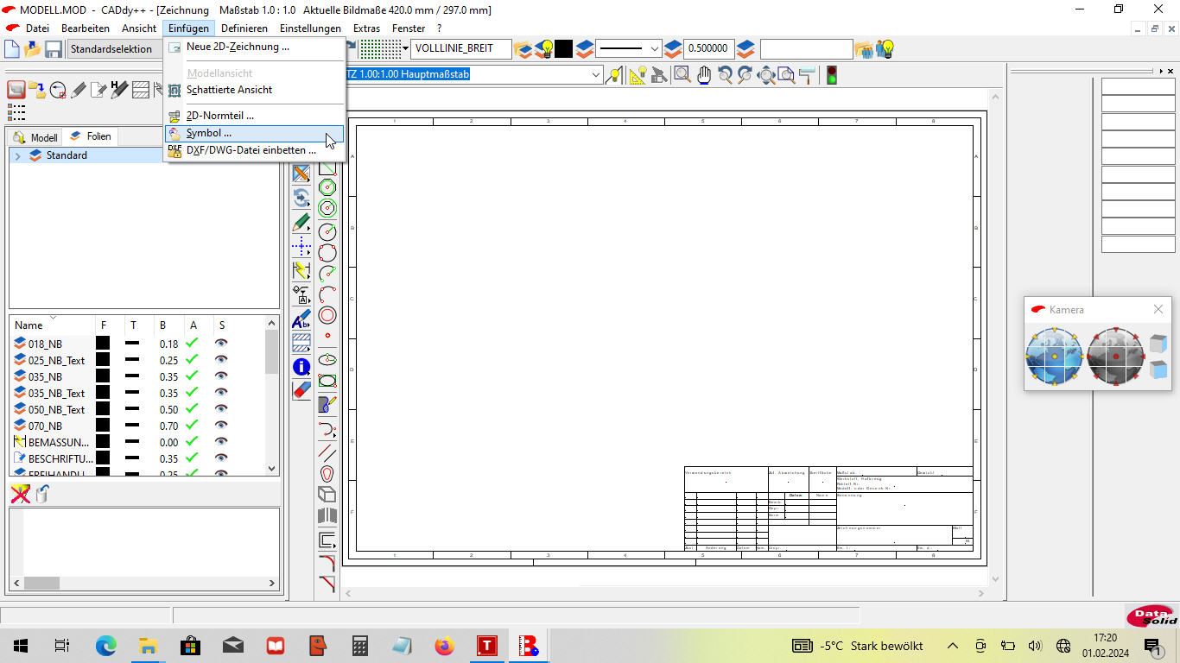Click the Name column sort header

click(52, 325)
